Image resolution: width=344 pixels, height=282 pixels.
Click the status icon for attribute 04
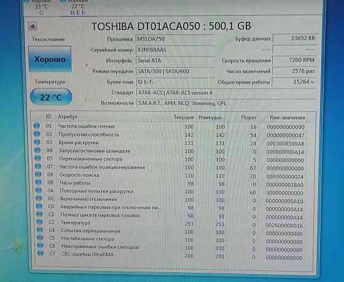[37, 150]
